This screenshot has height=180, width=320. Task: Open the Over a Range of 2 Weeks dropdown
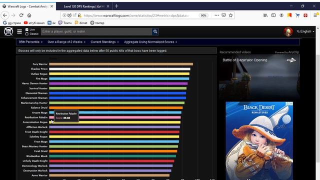pos(66,42)
